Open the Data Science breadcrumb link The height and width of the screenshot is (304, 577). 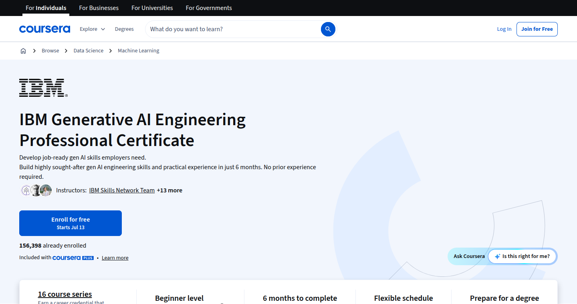[x=89, y=51]
